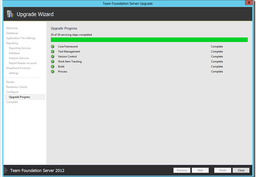Select the Readiness Checks step

click(x=17, y=87)
